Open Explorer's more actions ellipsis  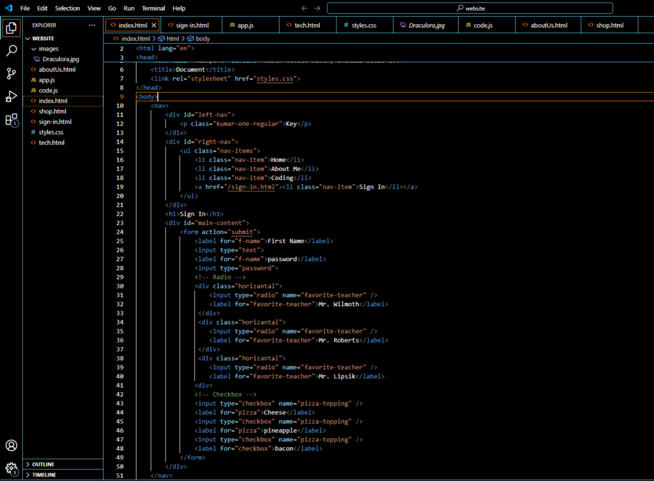point(92,26)
